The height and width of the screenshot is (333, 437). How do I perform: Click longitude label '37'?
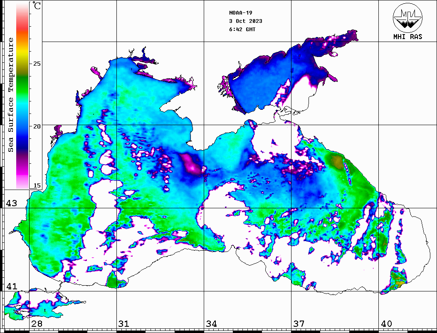coord(299,324)
